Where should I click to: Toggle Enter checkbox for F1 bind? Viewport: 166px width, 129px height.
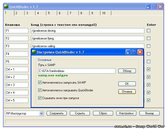click(148, 31)
